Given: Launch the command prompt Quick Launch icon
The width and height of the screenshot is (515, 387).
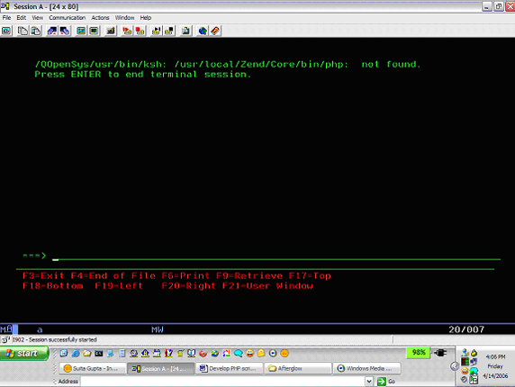Looking at the screenshot, I should [x=98, y=353].
